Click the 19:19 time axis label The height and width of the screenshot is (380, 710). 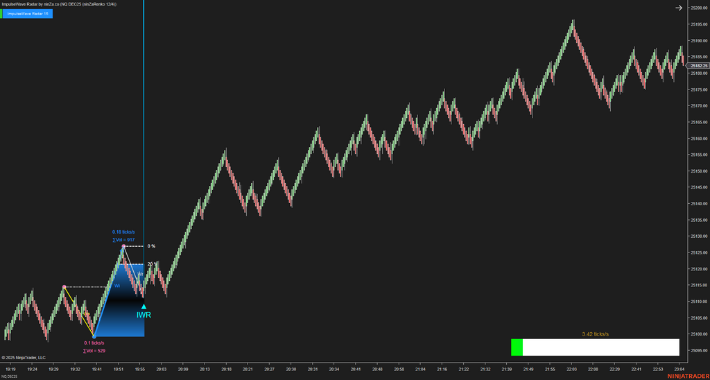(11, 369)
